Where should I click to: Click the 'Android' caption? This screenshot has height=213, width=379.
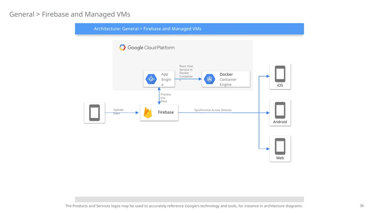tap(280, 122)
